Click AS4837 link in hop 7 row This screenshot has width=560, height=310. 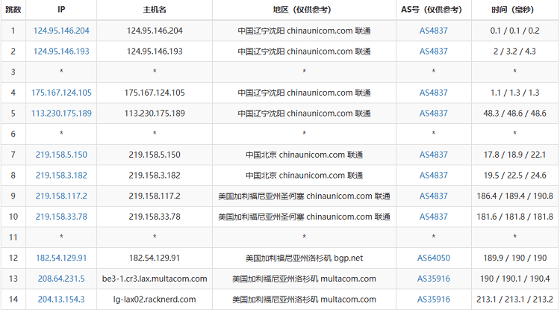click(434, 155)
